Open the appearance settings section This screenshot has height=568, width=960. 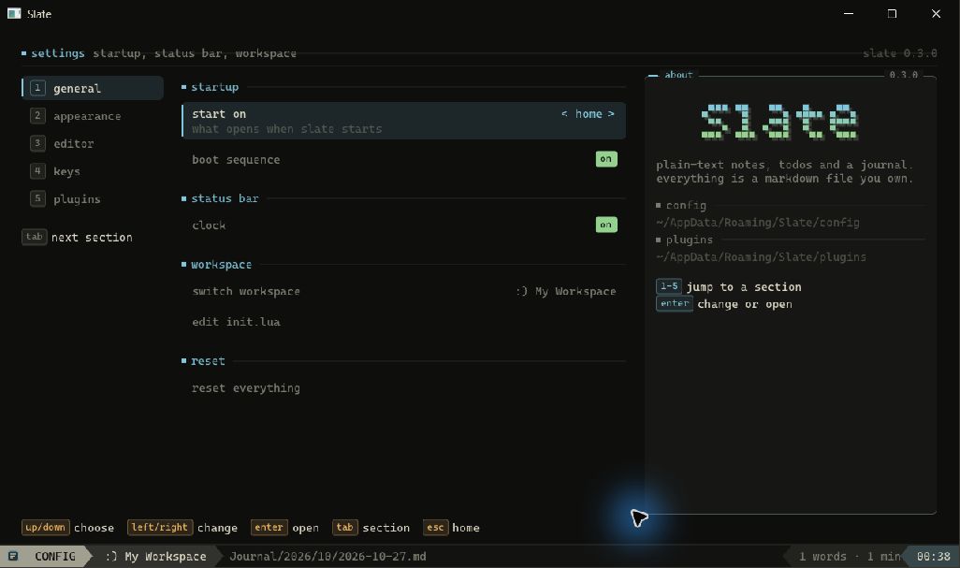[x=93, y=116]
